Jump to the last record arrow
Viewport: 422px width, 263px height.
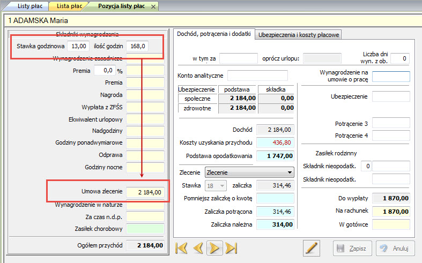click(231, 248)
